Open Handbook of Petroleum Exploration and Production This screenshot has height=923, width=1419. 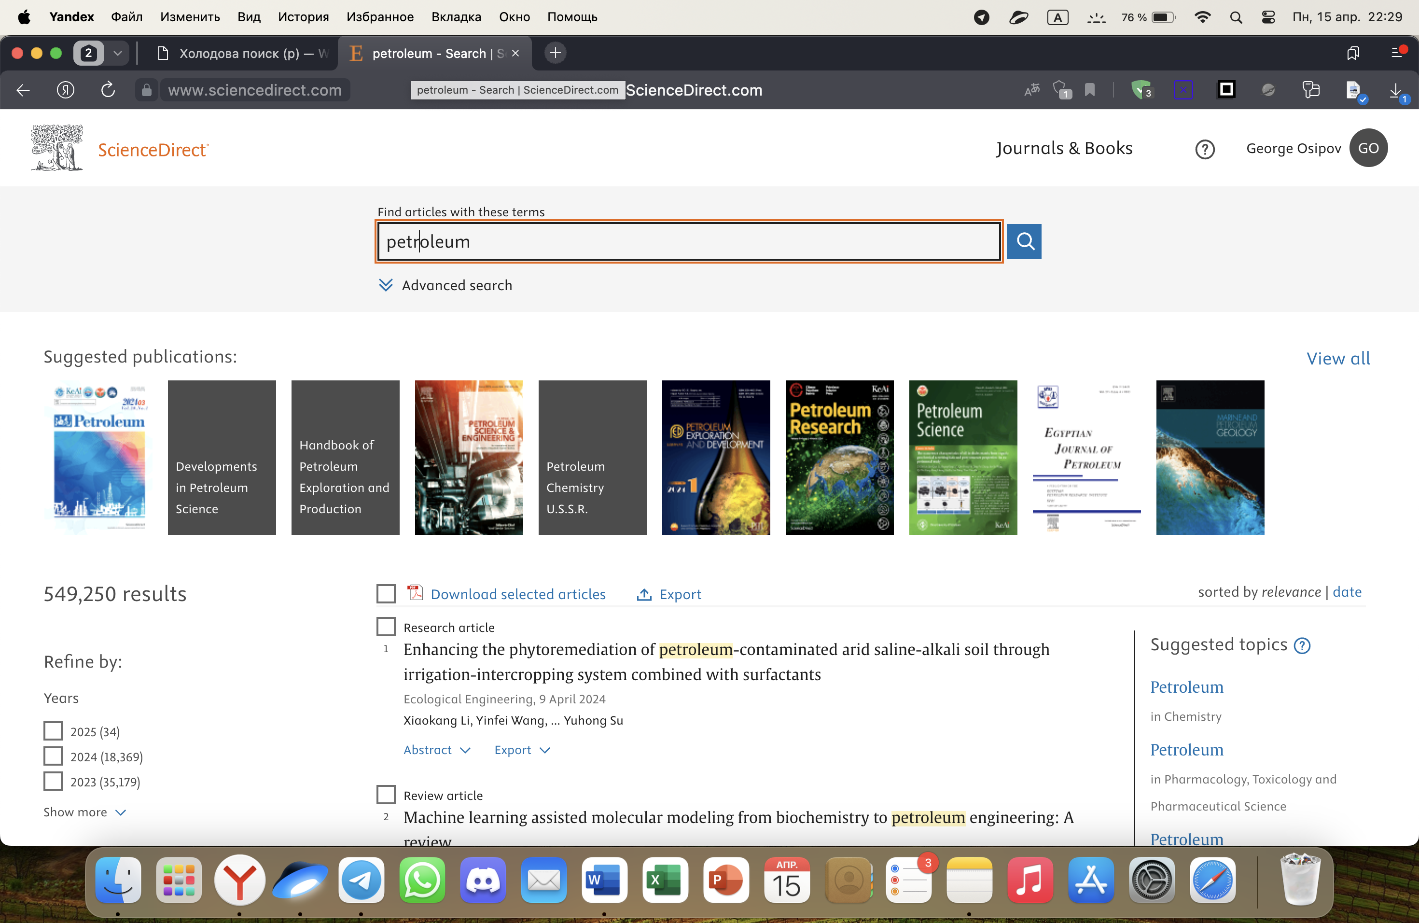tap(345, 457)
